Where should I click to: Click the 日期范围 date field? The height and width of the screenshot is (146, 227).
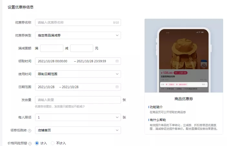78,87
